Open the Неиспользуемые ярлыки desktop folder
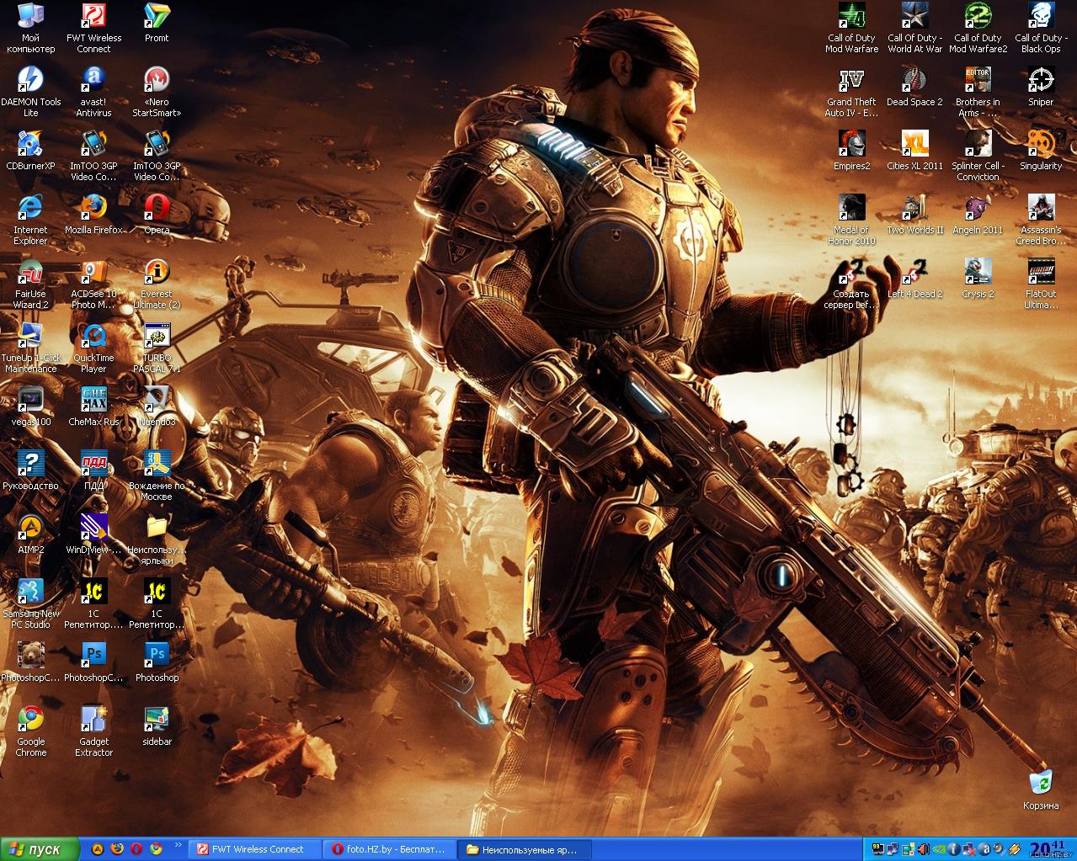The width and height of the screenshot is (1077, 861). tap(157, 539)
